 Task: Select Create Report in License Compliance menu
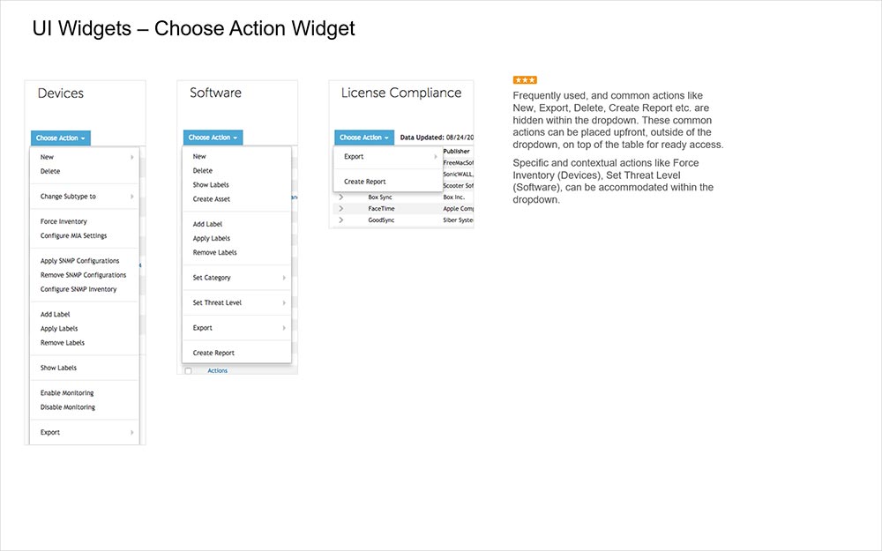pos(365,182)
